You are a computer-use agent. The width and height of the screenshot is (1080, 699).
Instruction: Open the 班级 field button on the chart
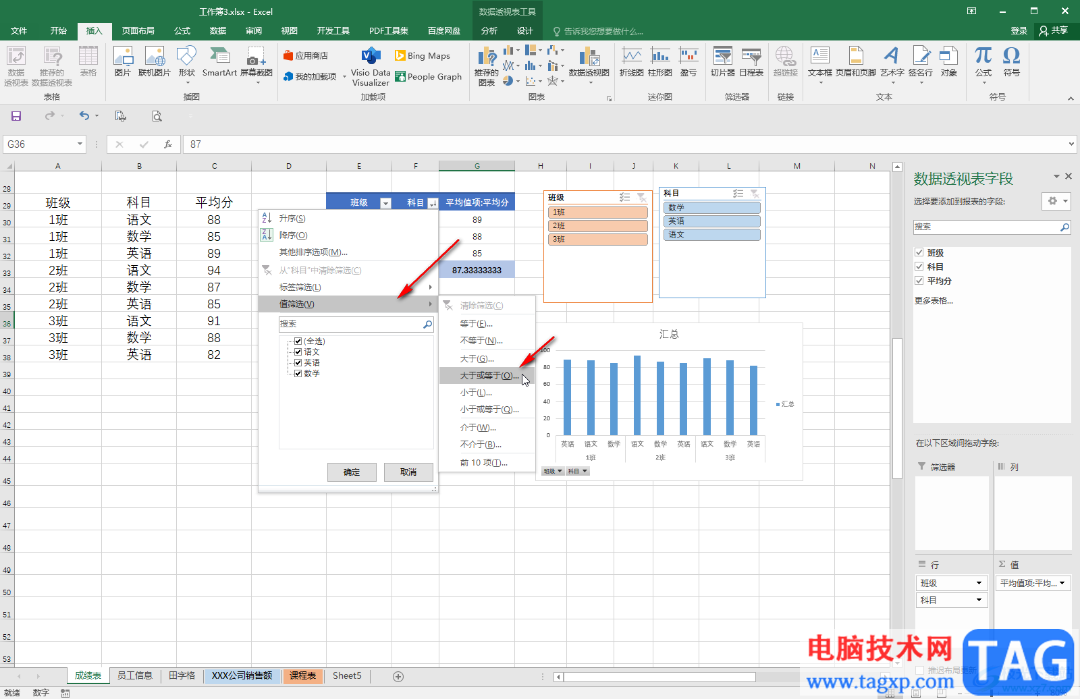[x=553, y=472]
